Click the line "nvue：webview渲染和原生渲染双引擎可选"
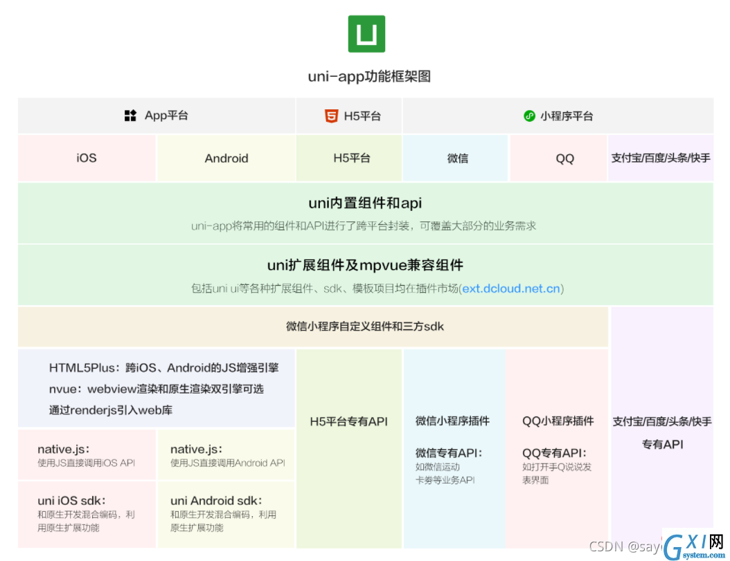This screenshot has width=730, height=561. [x=157, y=389]
